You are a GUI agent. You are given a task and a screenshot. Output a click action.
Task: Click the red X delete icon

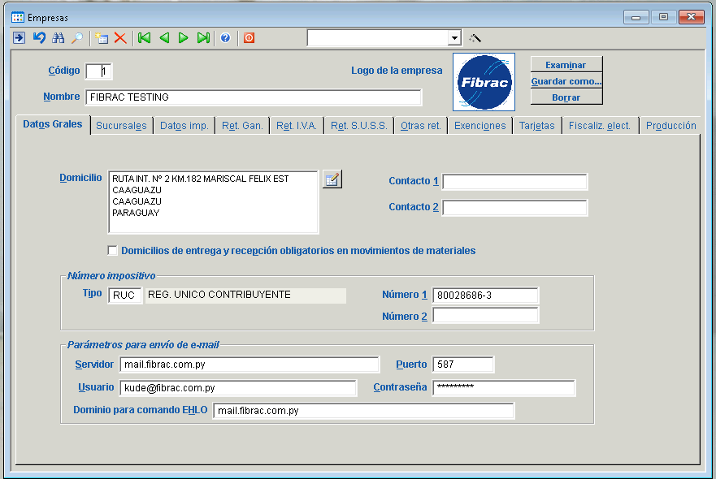tap(120, 38)
